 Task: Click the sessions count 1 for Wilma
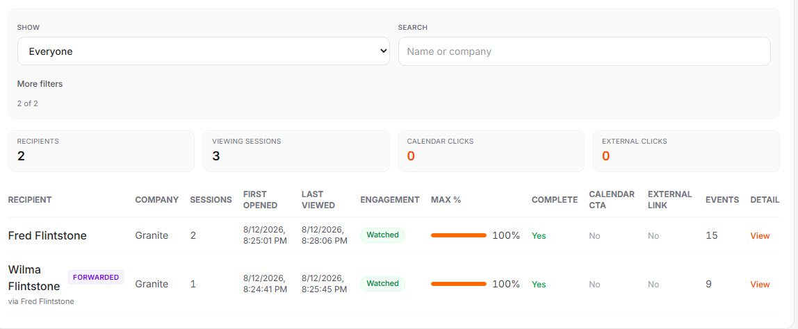click(193, 284)
